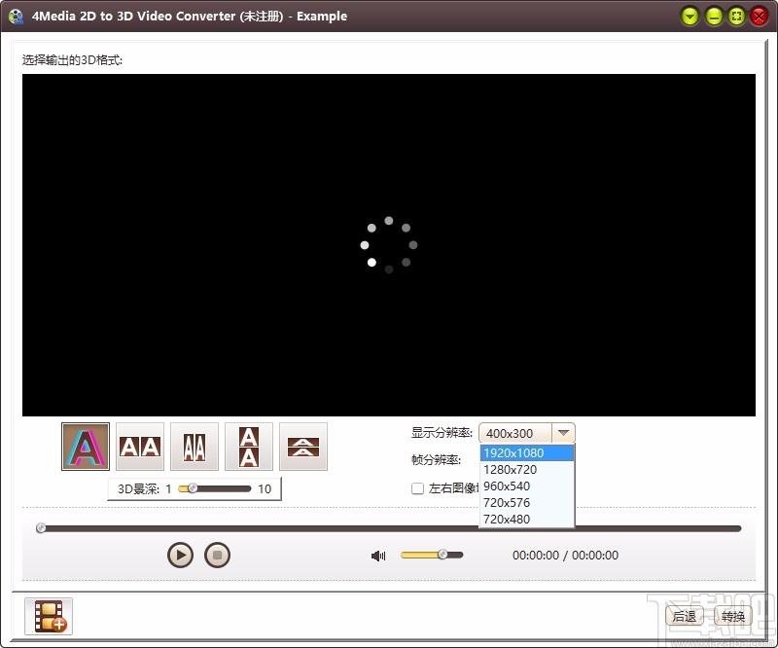Image resolution: width=778 pixels, height=648 pixels.
Task: Click the playback seek bar
Action: point(389,528)
